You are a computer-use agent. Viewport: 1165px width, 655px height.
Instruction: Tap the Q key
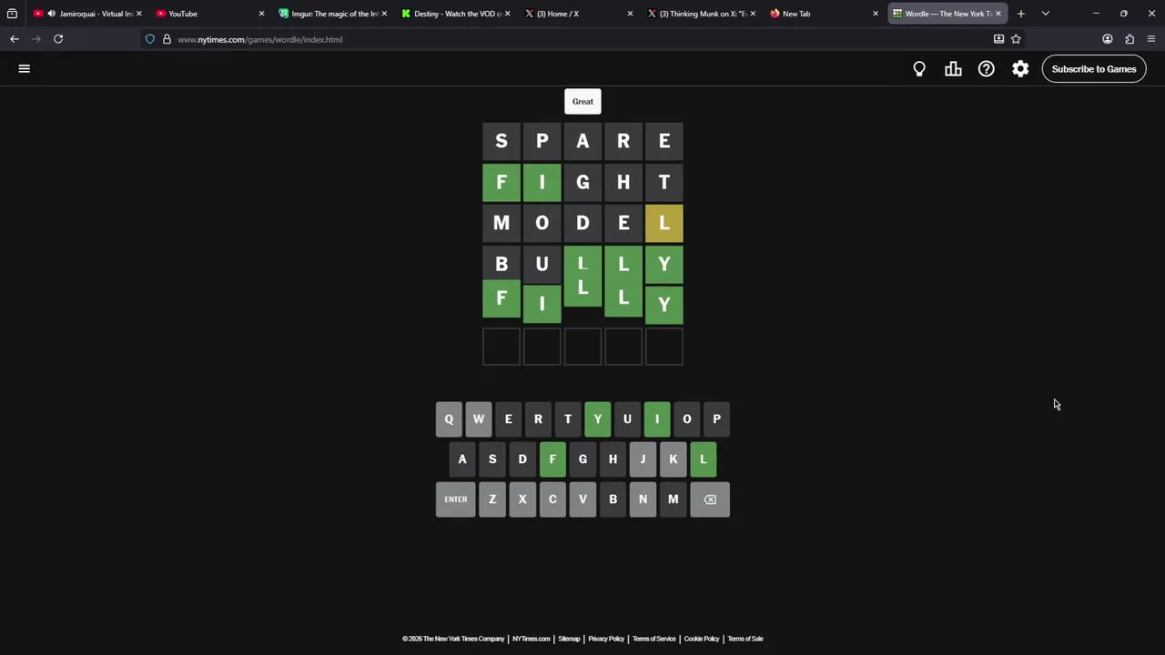(449, 419)
